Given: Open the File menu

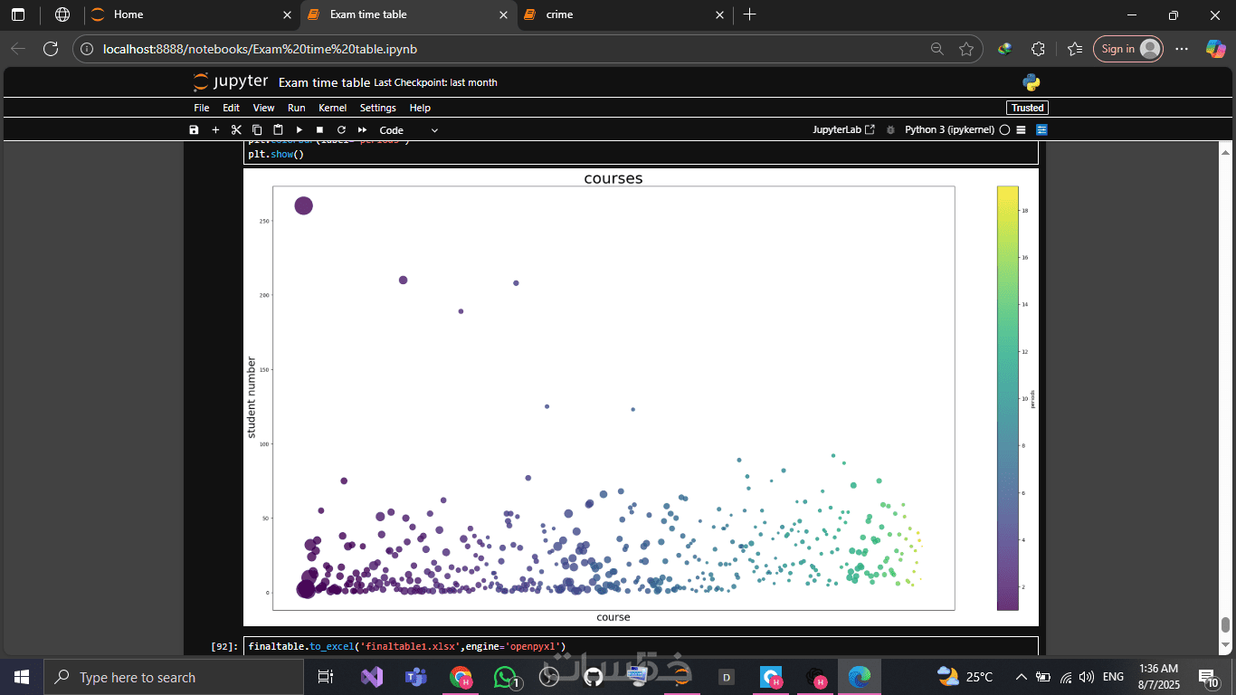Looking at the screenshot, I should coord(202,108).
